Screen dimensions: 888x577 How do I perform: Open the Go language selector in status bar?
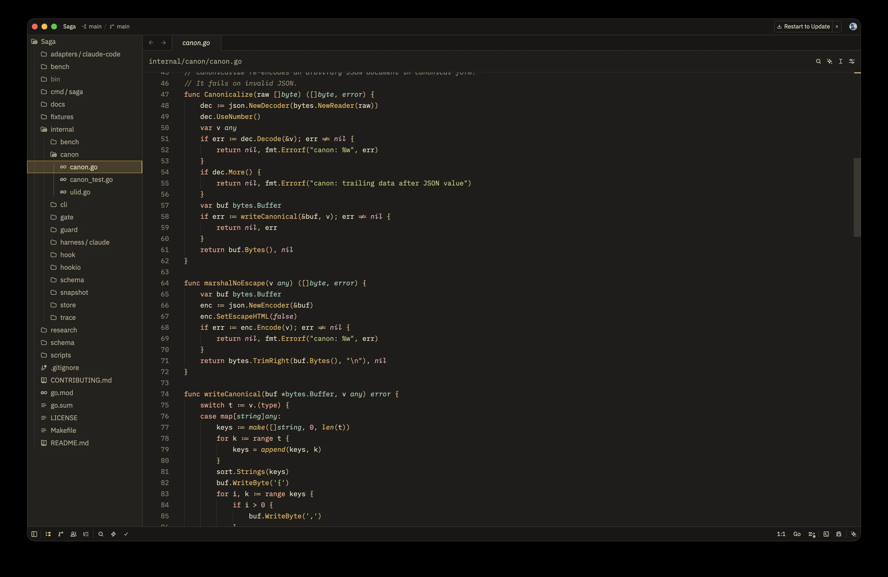797,534
